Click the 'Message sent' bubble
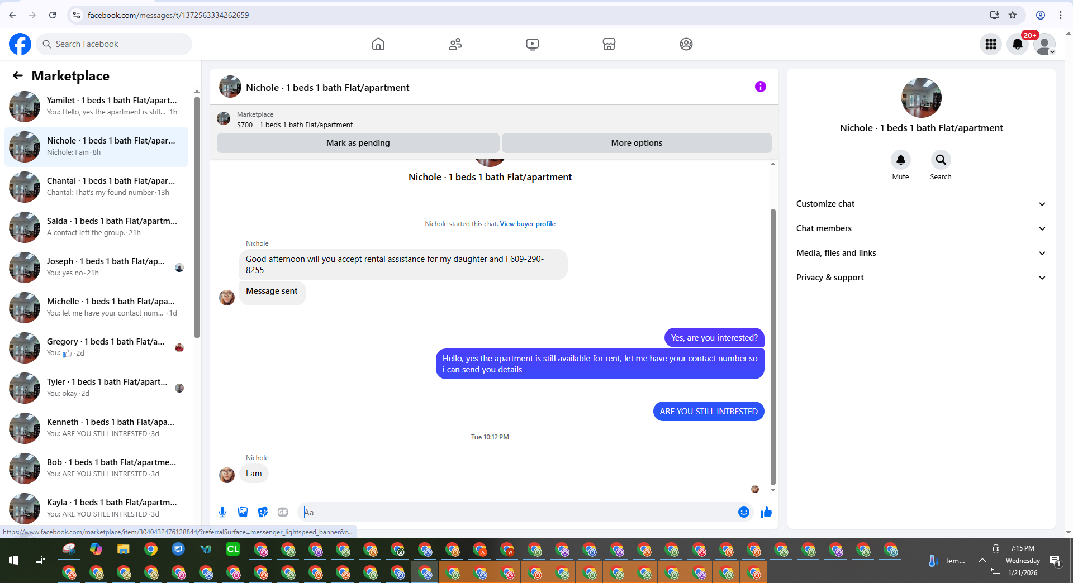The height and width of the screenshot is (583, 1073). point(272,292)
